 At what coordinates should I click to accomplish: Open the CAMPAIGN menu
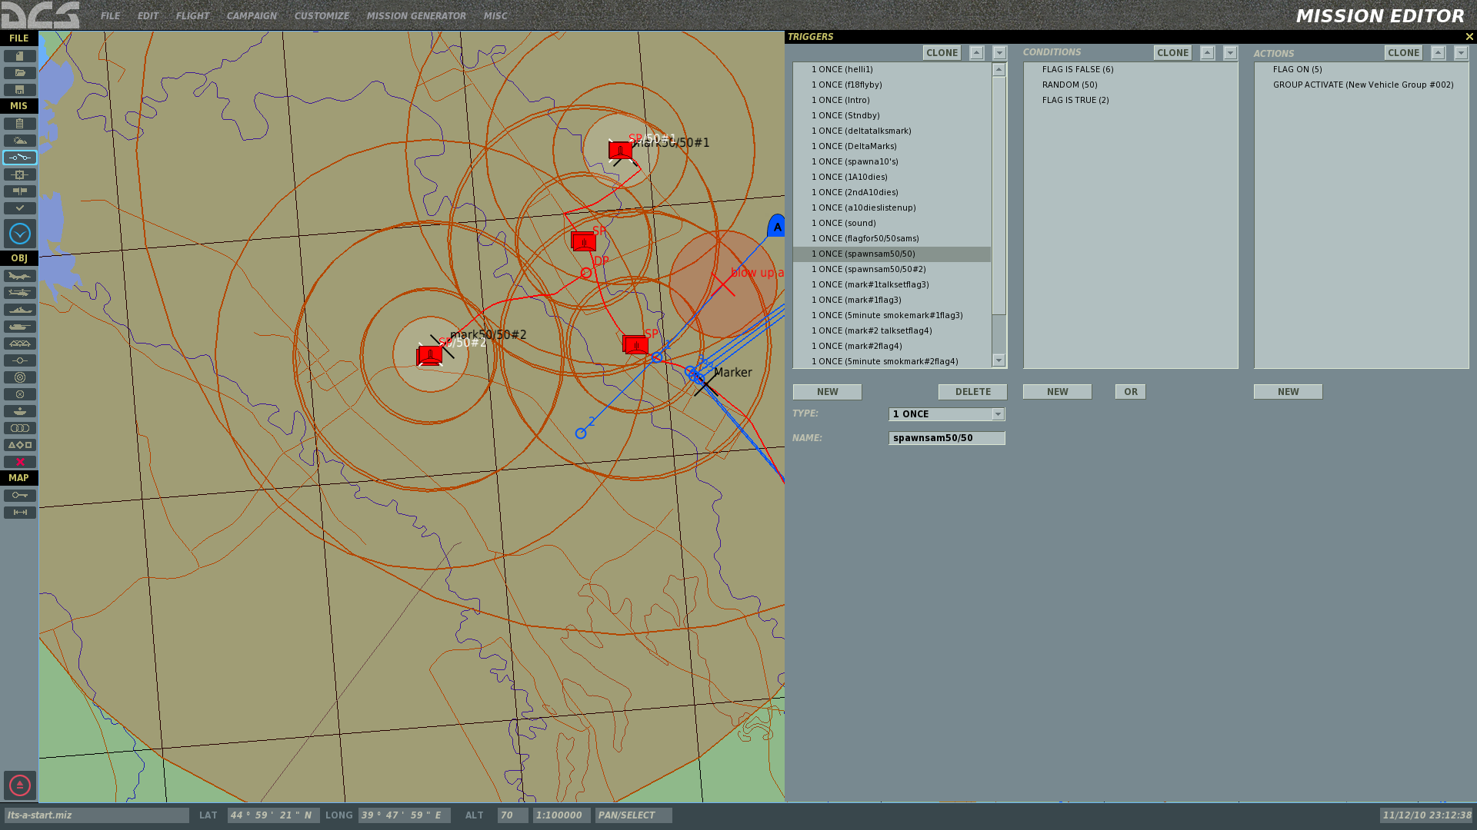pyautogui.click(x=252, y=15)
